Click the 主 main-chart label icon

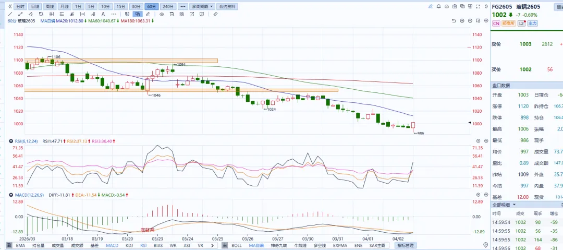[225, 245]
